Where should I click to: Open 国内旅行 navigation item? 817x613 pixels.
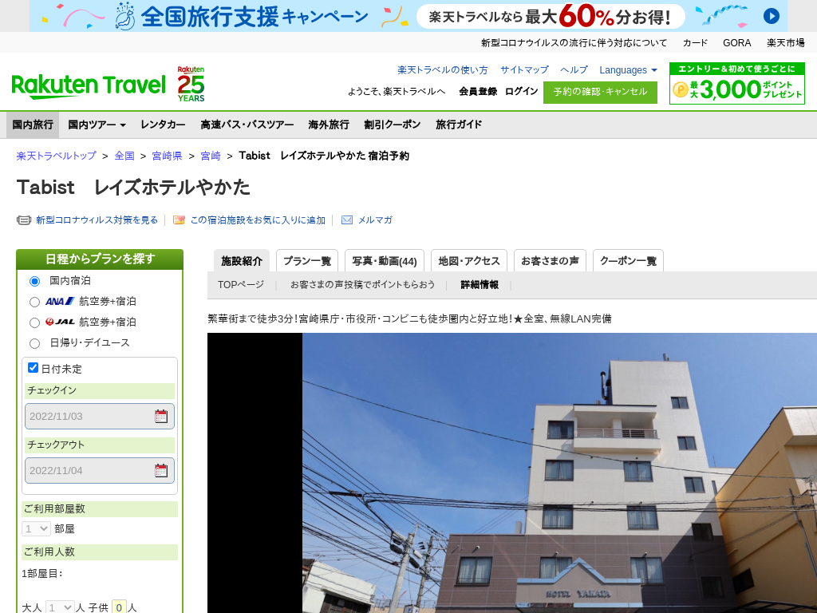(x=33, y=125)
